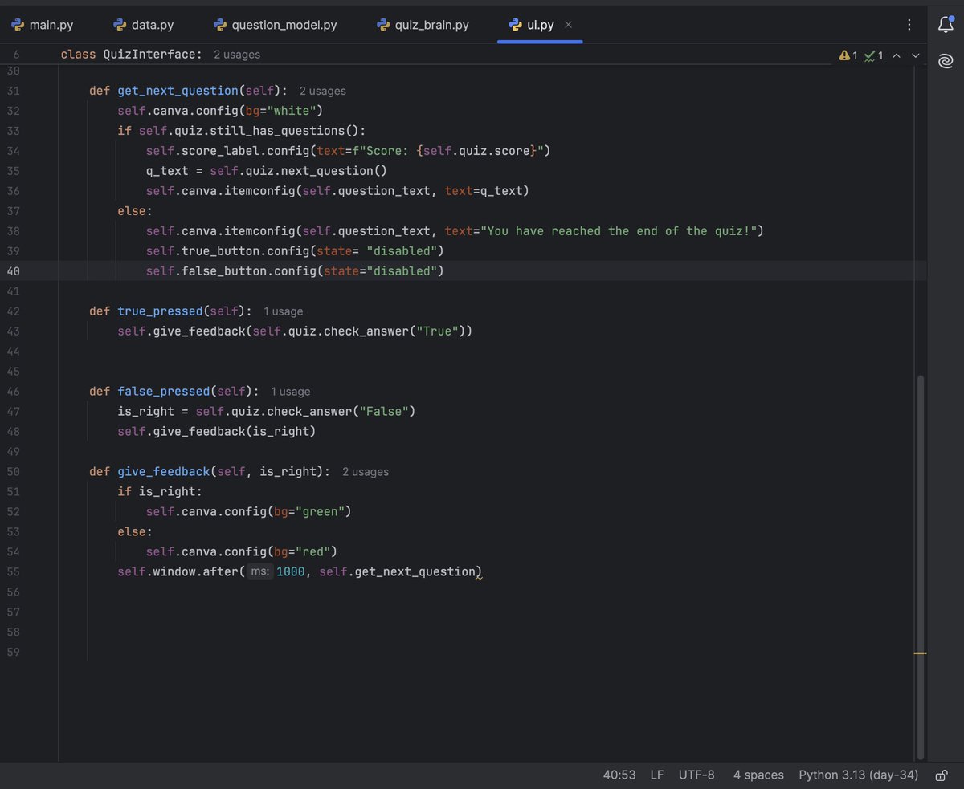Click the "True" string argument
Image resolution: width=964 pixels, height=789 pixels.
(x=438, y=331)
